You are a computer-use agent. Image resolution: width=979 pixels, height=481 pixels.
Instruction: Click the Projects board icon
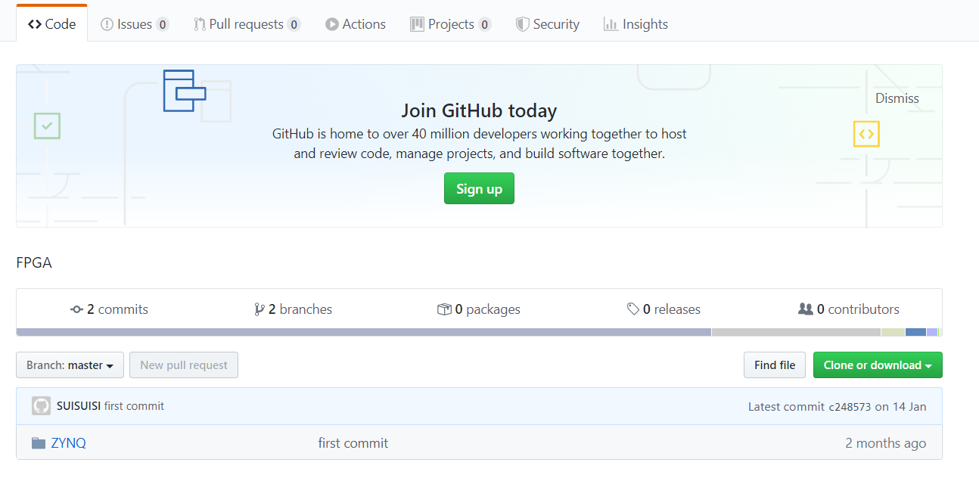coord(417,24)
